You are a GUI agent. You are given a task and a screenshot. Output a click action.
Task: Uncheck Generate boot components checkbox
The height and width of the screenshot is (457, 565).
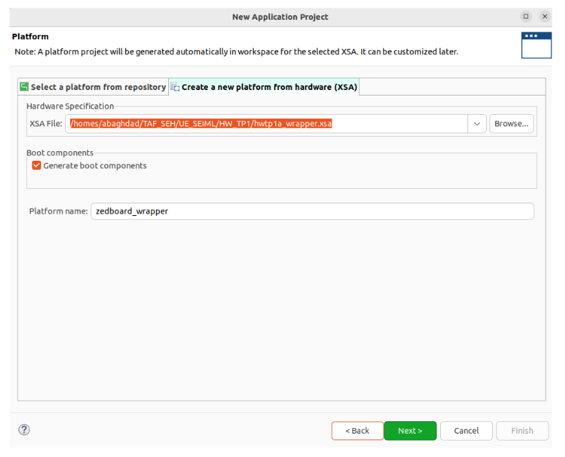point(36,165)
